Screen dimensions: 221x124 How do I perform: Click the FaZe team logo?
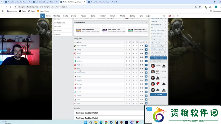click(x=75, y=57)
